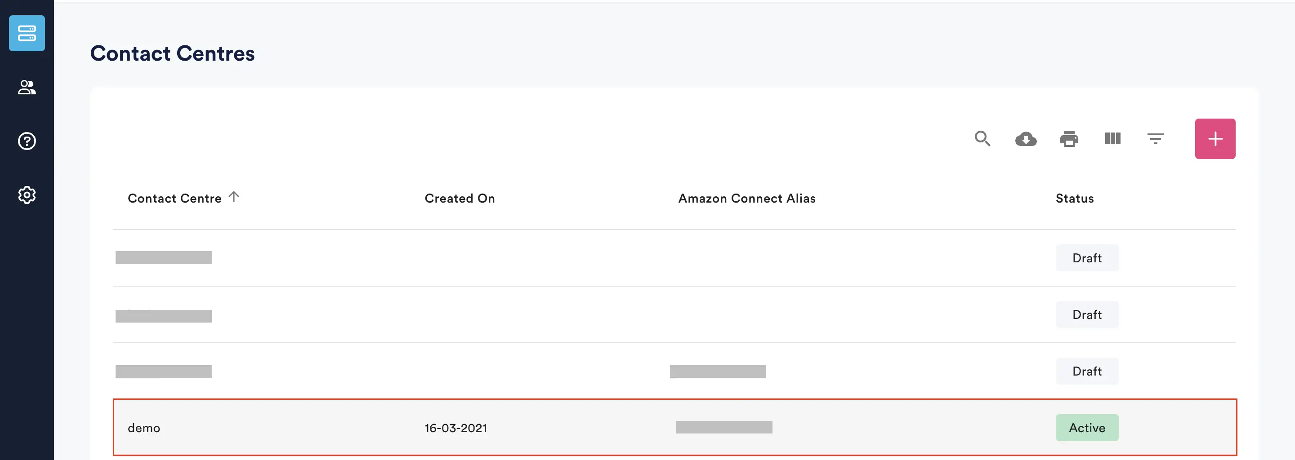The image size is (1295, 460).
Task: Toggle sort arrow beside Contact Centre header
Action: point(234,197)
